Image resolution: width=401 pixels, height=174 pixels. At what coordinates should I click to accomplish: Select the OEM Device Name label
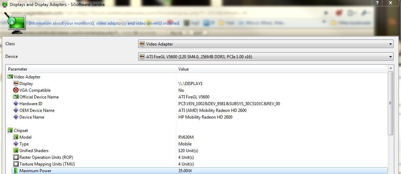coord(37,110)
